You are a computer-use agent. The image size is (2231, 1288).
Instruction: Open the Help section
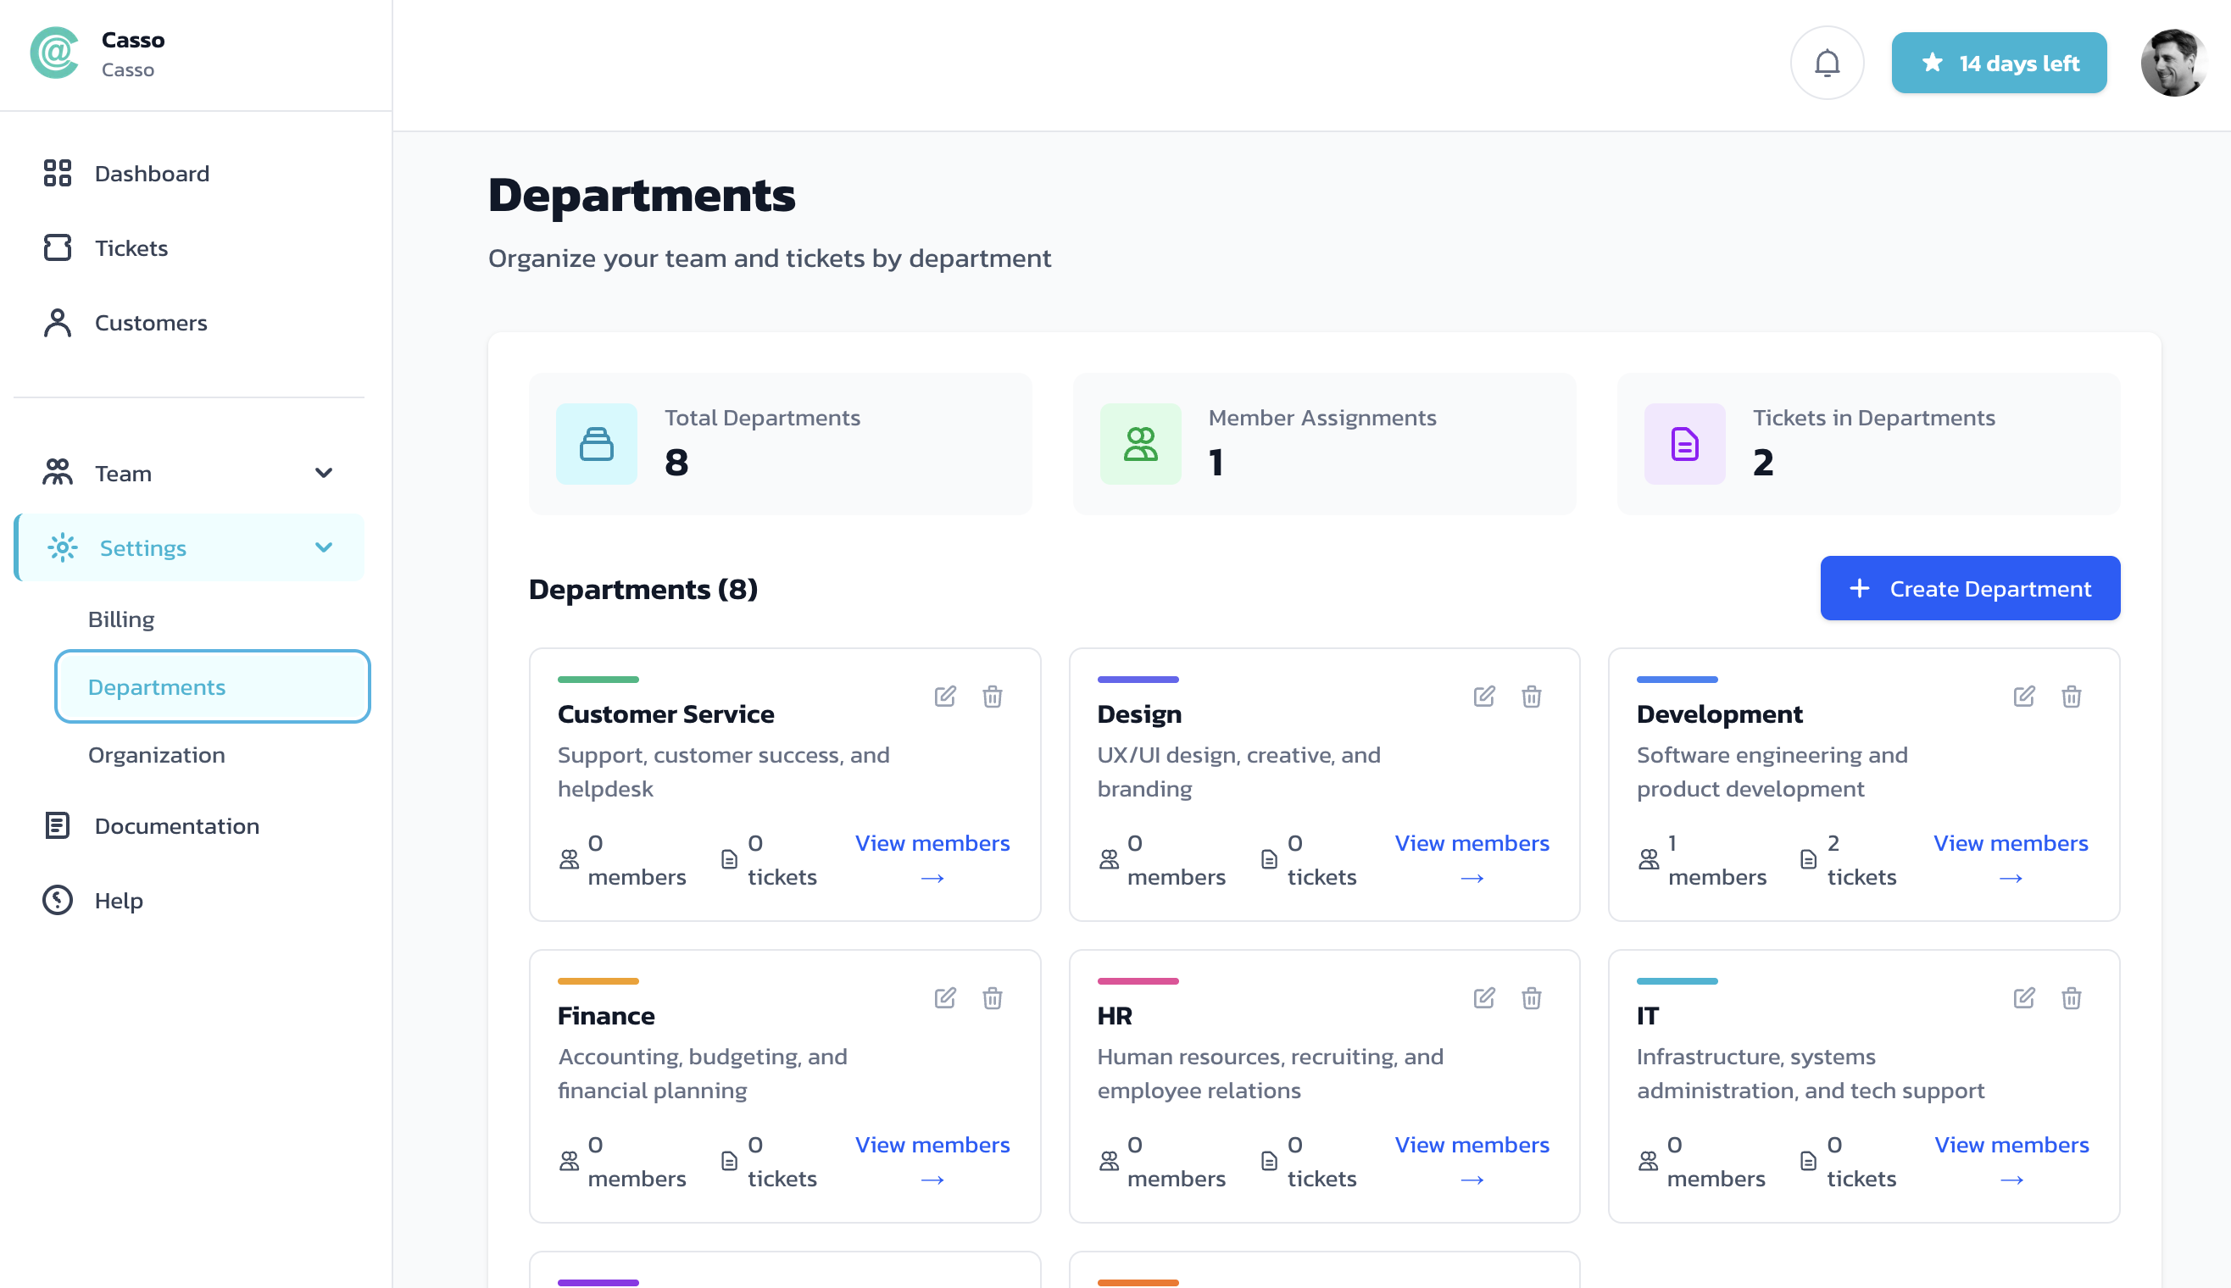point(117,901)
